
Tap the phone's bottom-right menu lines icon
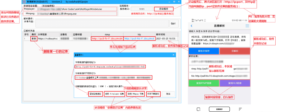pos(240,109)
